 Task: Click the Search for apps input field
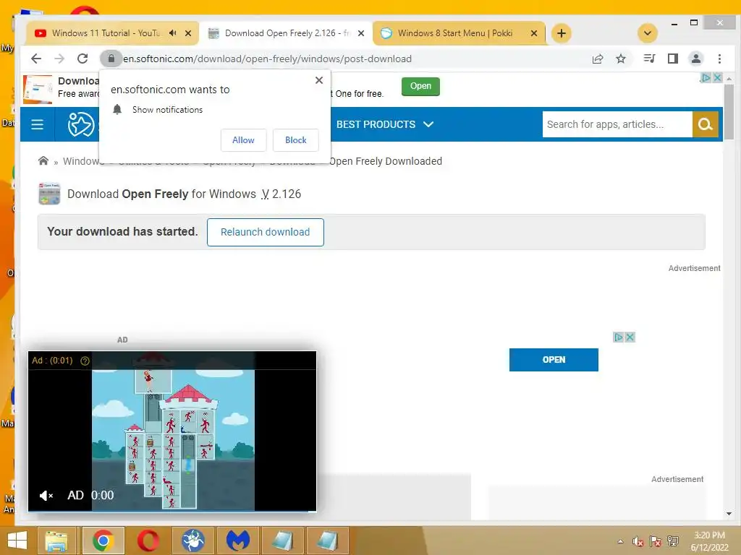pos(617,124)
